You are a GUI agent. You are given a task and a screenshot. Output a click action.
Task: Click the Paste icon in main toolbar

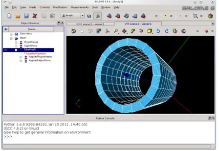(x=52, y=16)
